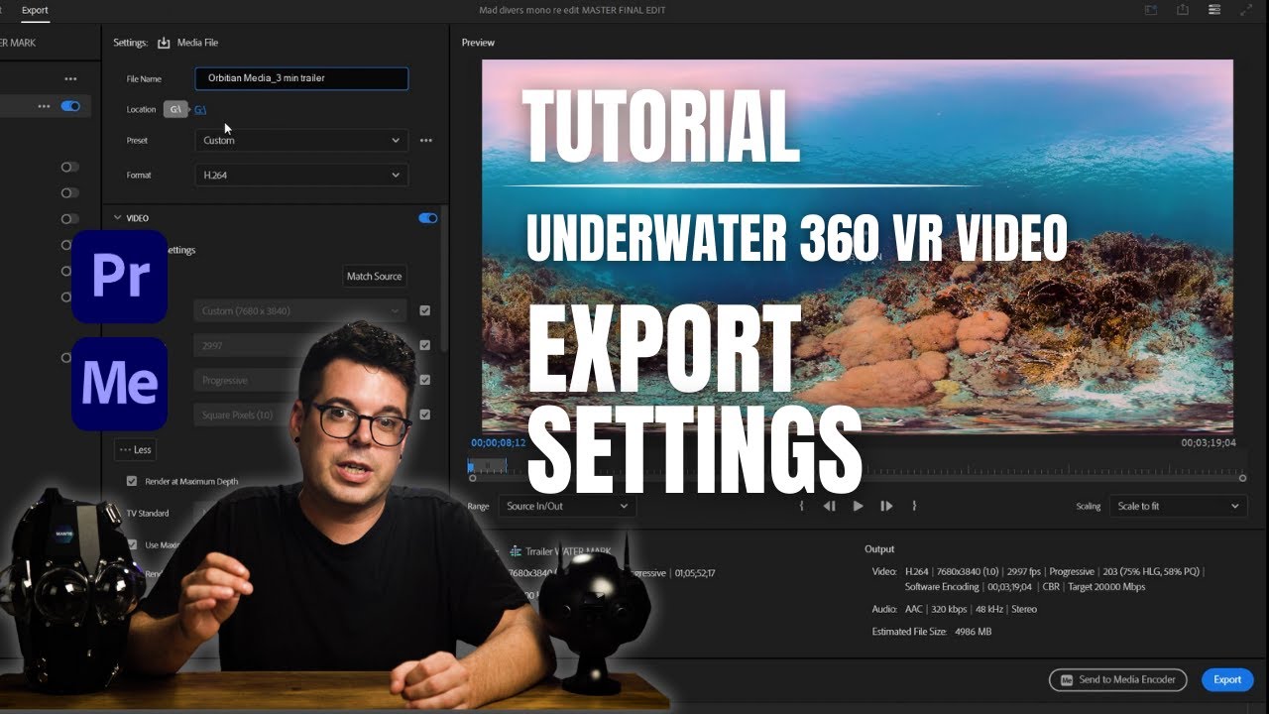Screen dimensions: 1269x714
Task: Click Send to Media Encoder
Action: [1118, 680]
